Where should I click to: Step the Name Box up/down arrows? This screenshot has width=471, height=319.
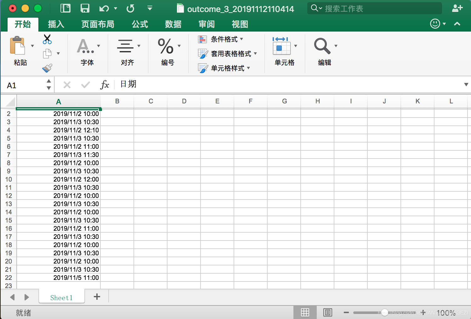pos(49,85)
